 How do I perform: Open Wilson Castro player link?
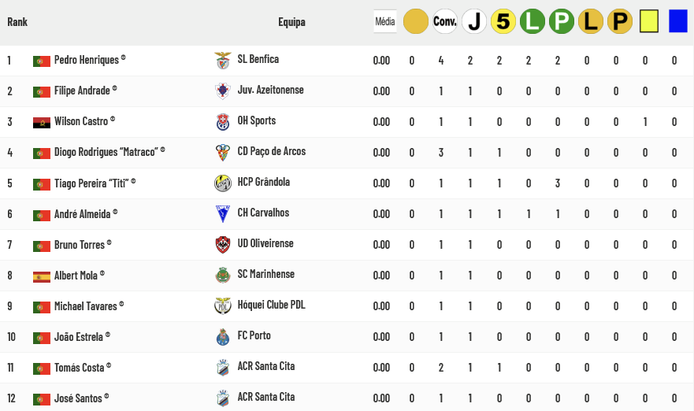tap(81, 121)
